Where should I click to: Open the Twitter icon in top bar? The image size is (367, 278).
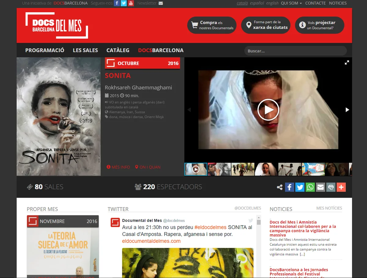click(124, 3)
